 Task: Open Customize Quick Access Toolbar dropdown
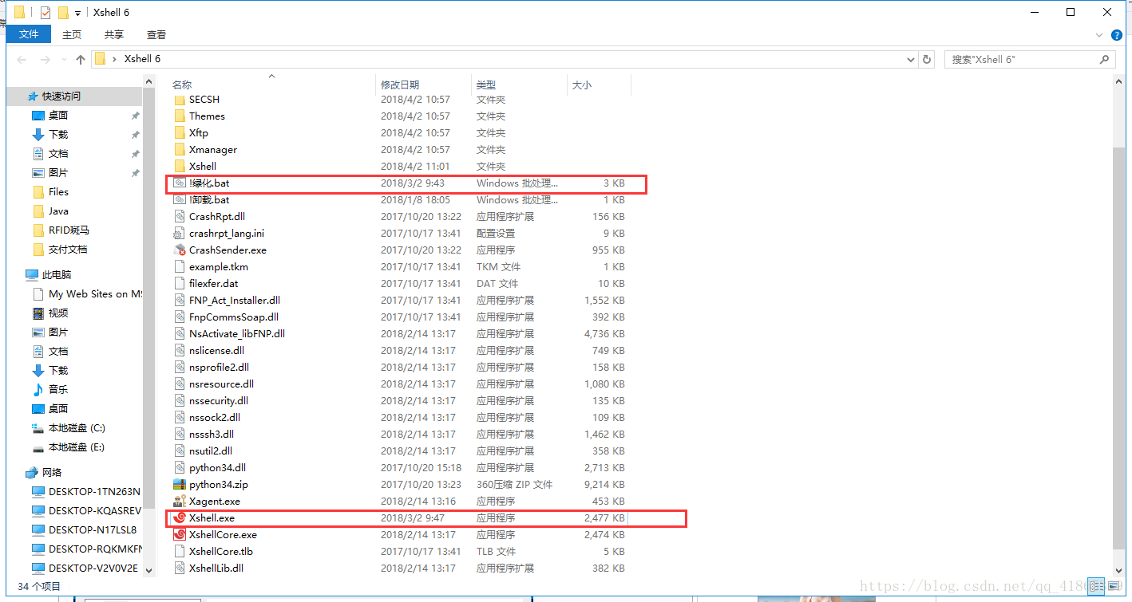click(x=77, y=14)
